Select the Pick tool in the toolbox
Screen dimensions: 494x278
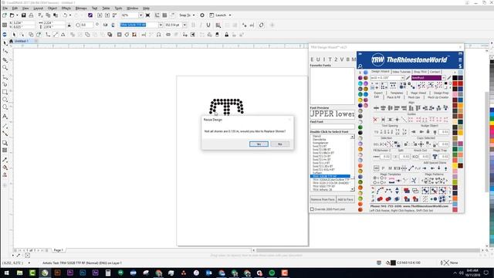coord(5,43)
